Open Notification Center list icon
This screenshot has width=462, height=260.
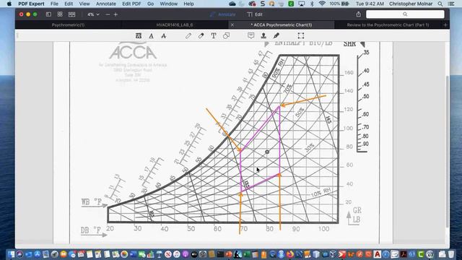pyautogui.click(x=450, y=4)
